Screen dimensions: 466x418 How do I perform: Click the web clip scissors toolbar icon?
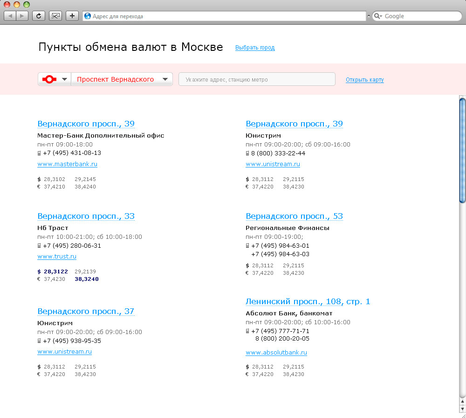(x=55, y=16)
